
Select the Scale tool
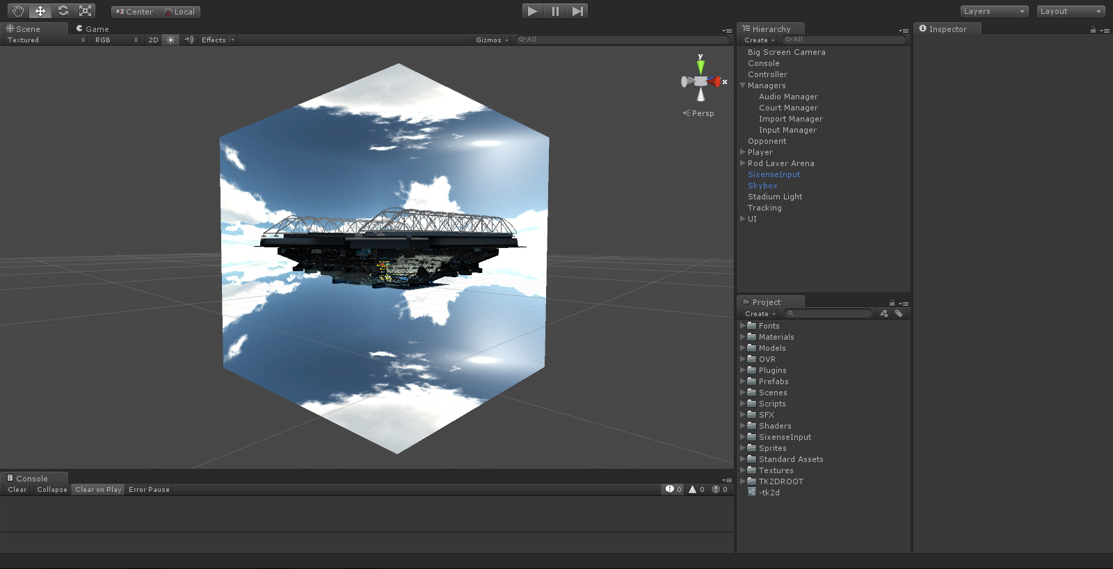pyautogui.click(x=85, y=11)
